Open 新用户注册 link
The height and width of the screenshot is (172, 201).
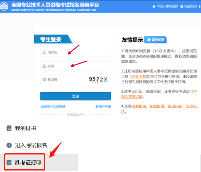point(103,107)
